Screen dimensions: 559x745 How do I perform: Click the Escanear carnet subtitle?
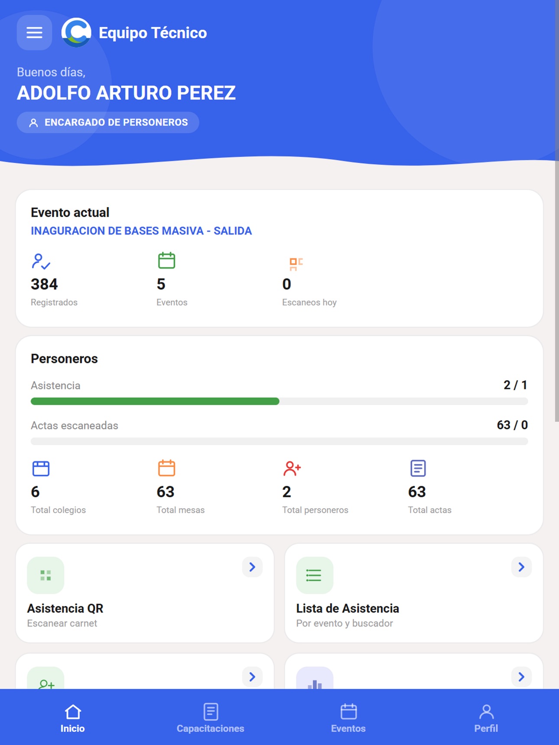coord(62,623)
